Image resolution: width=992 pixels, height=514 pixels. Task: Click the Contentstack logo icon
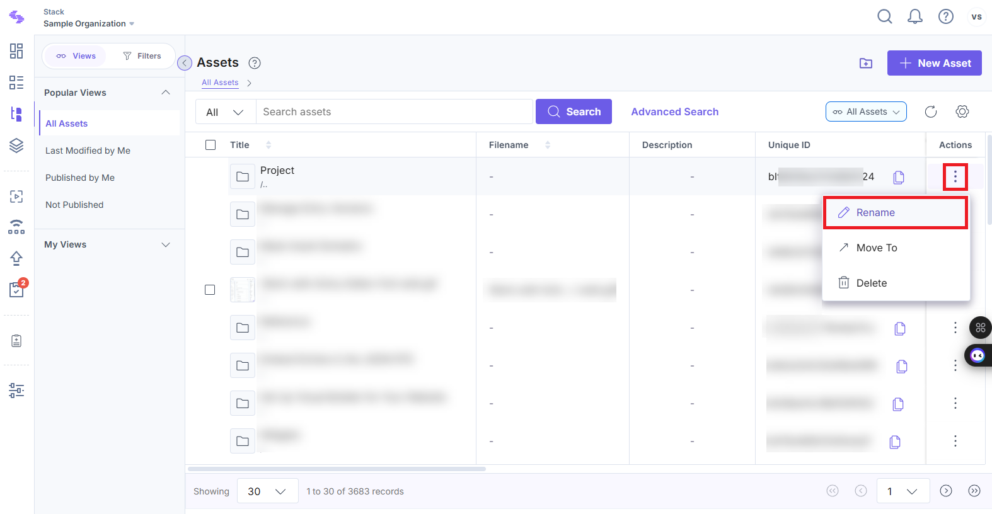click(17, 17)
